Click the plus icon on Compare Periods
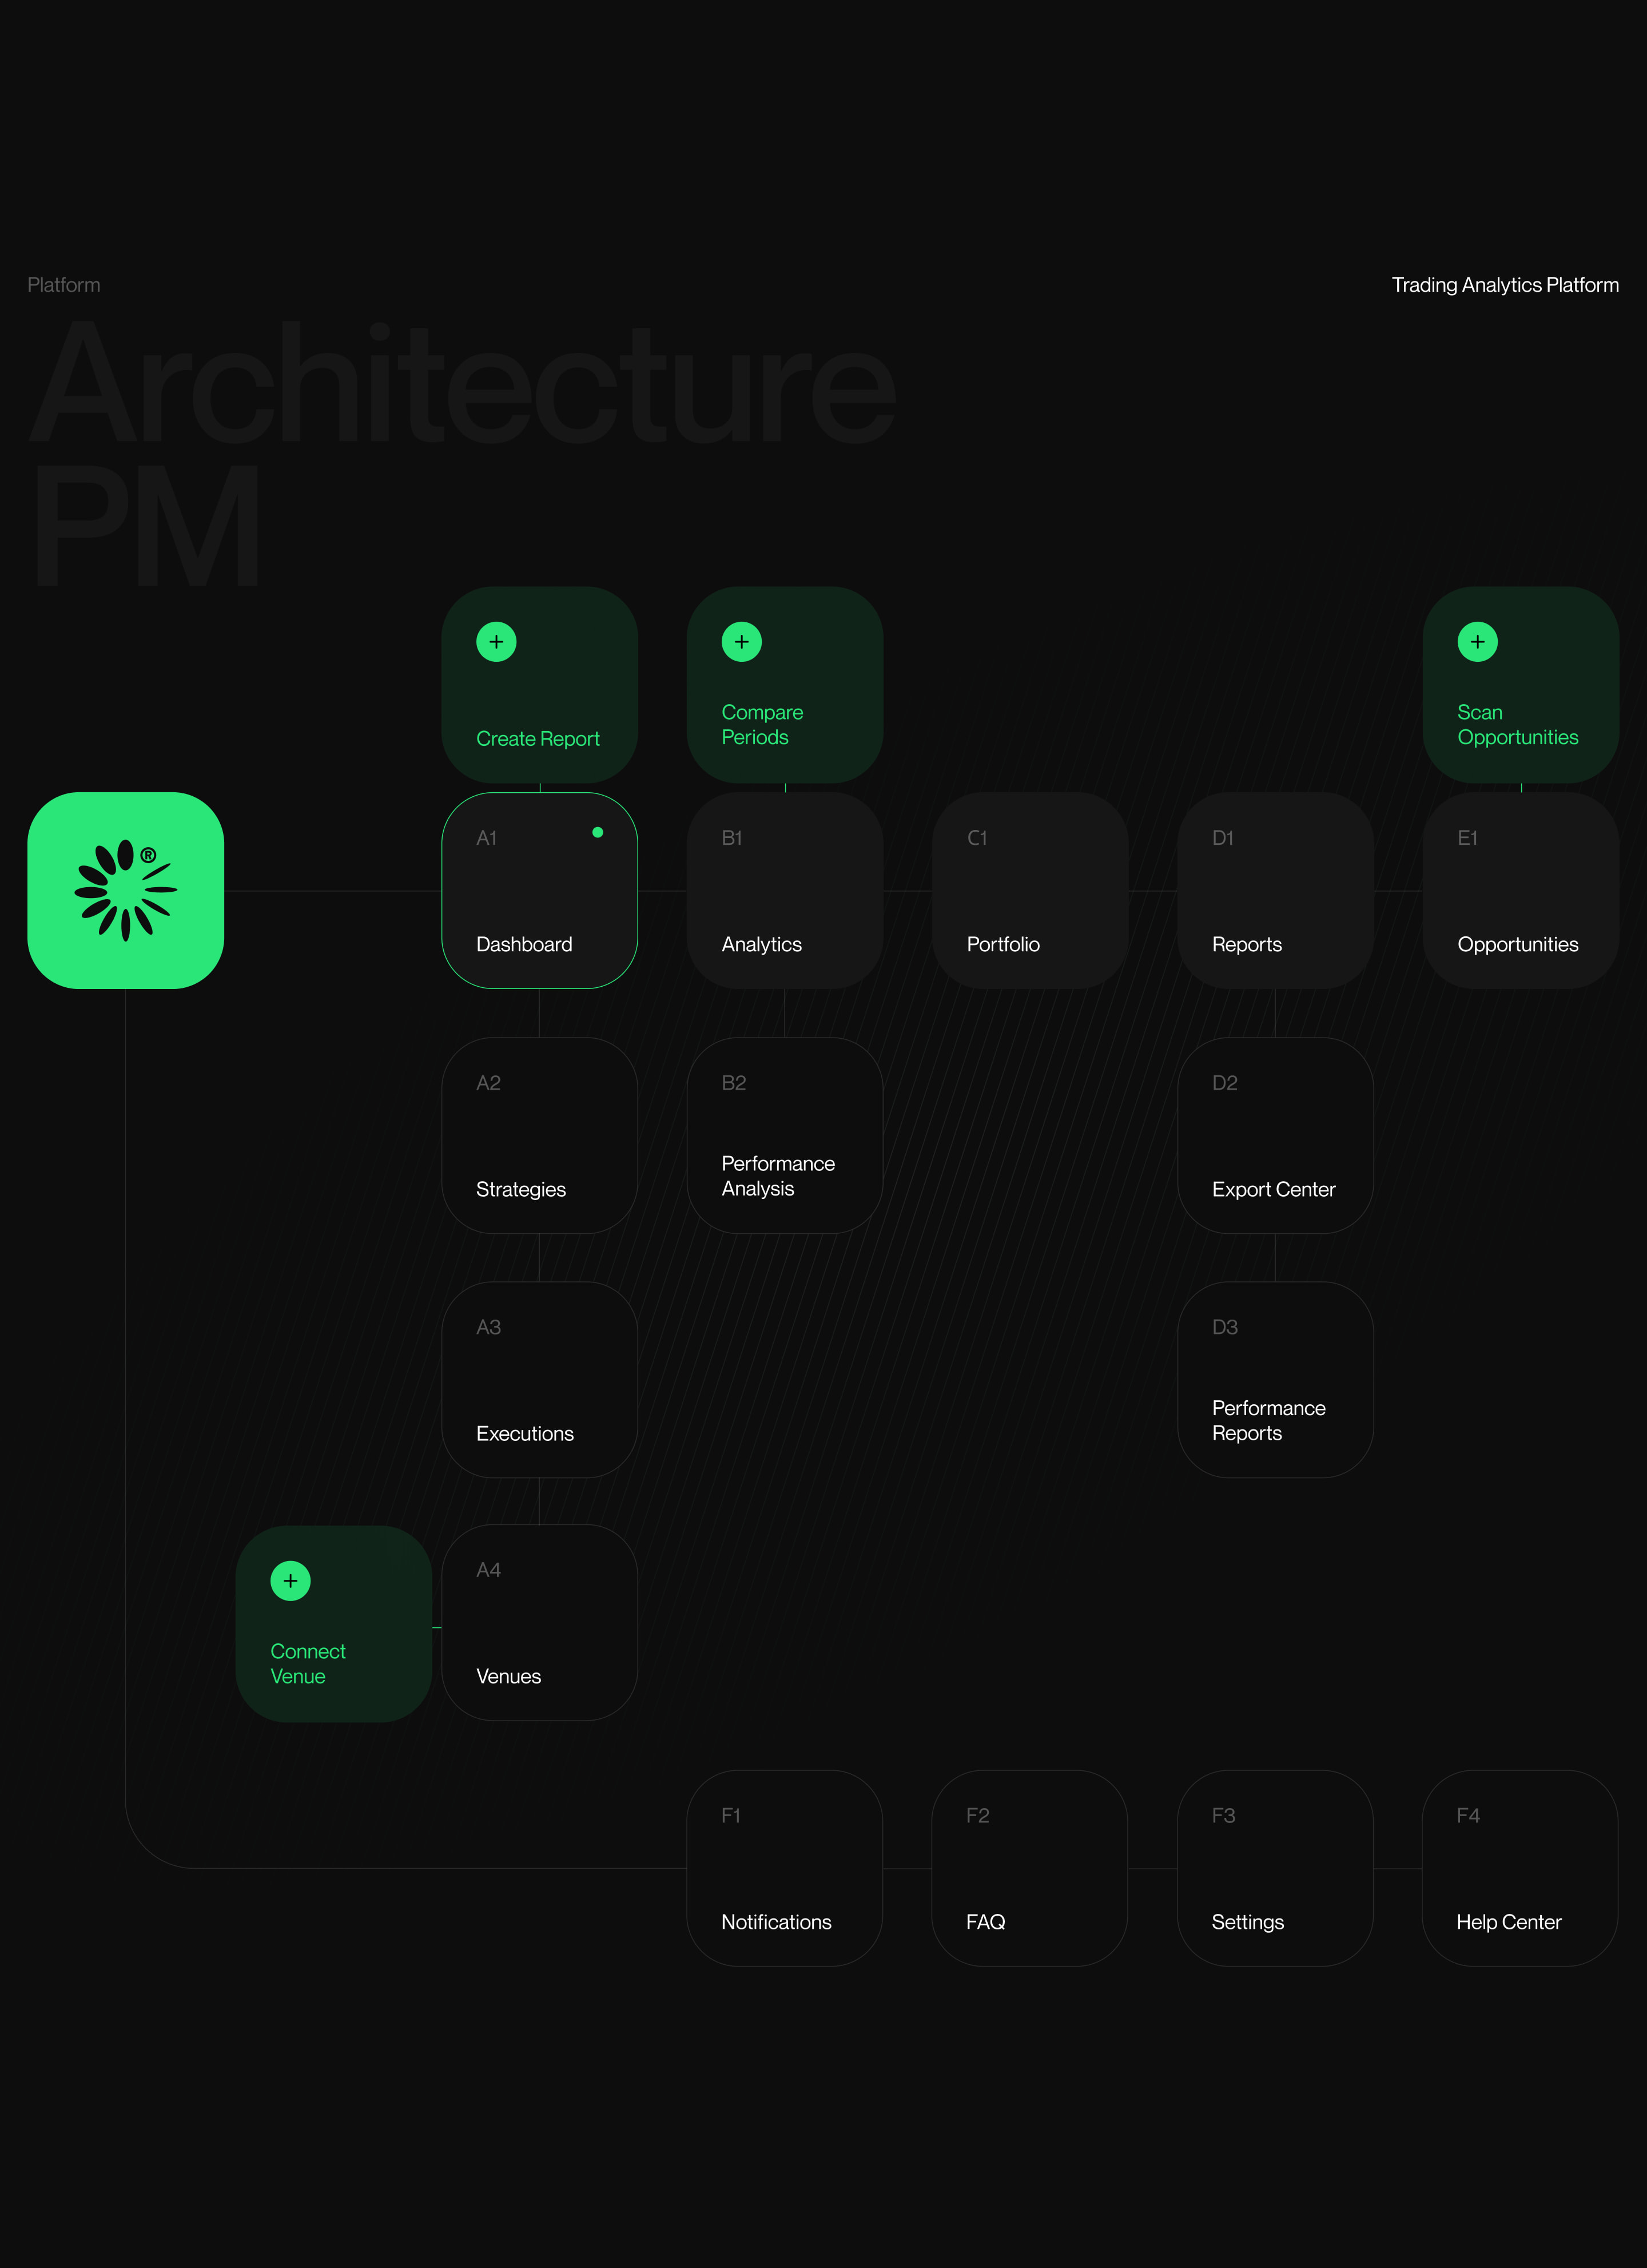This screenshot has height=2268, width=1647. pos(742,642)
